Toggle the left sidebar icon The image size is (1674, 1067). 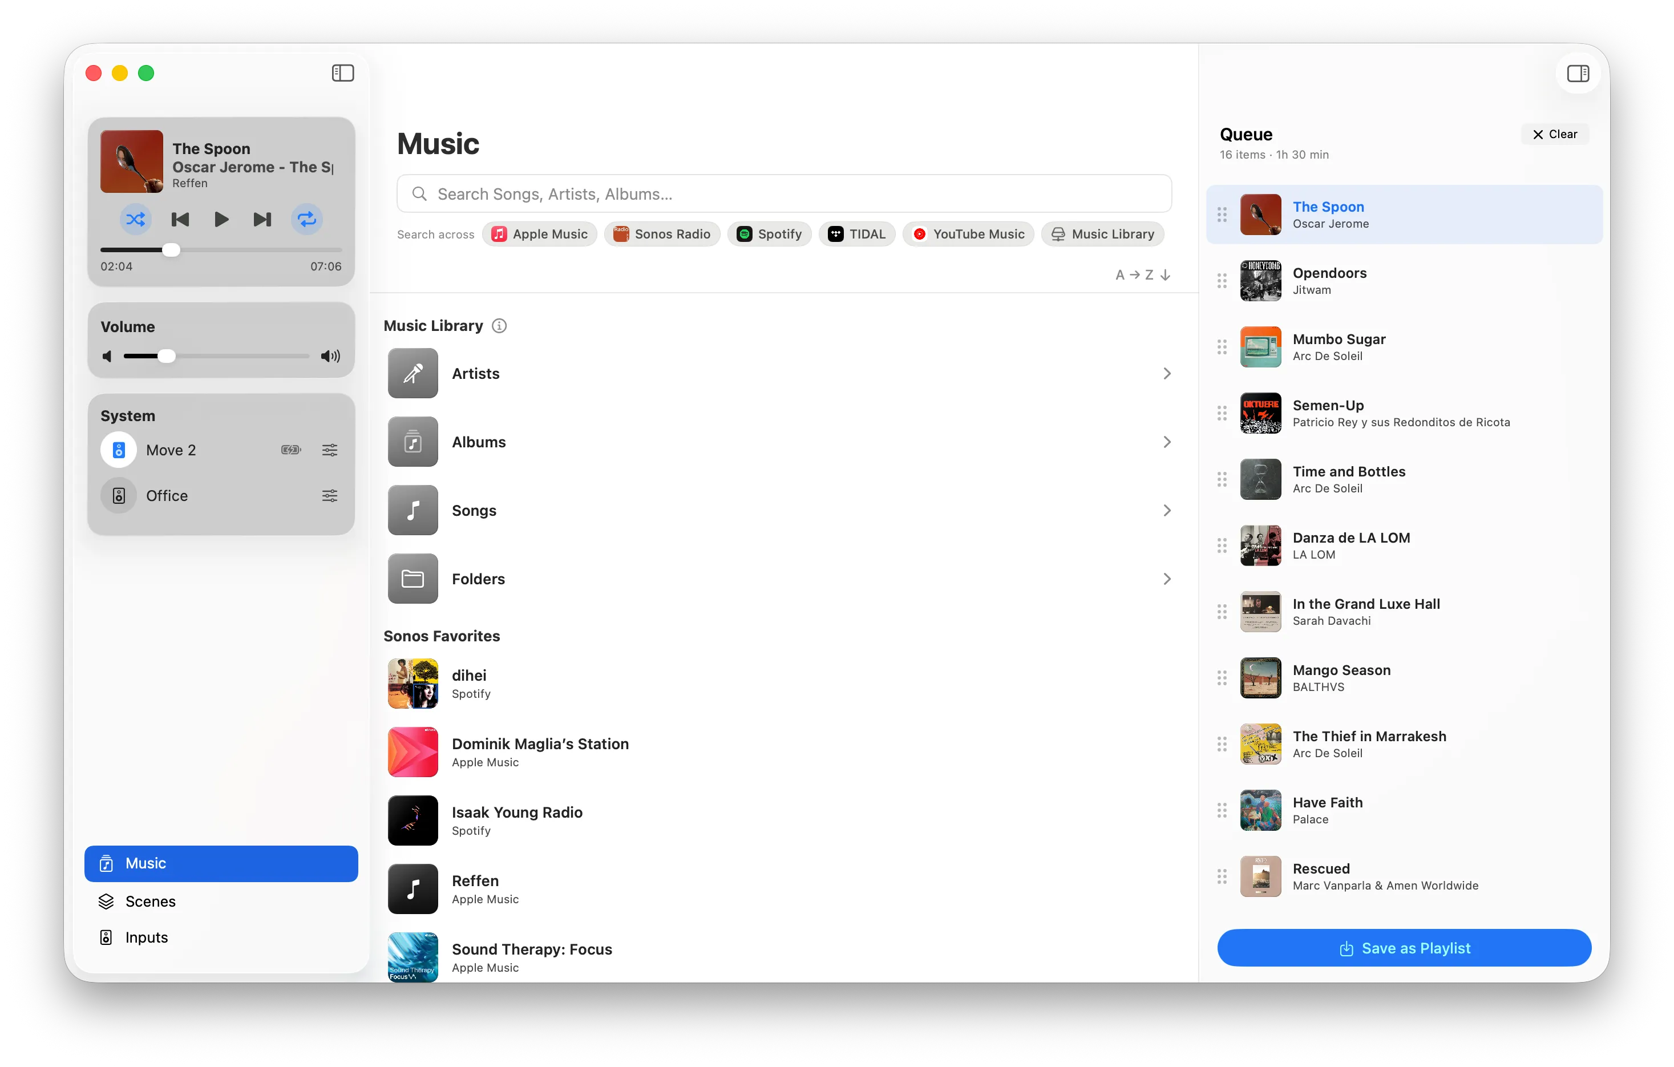[x=343, y=73]
